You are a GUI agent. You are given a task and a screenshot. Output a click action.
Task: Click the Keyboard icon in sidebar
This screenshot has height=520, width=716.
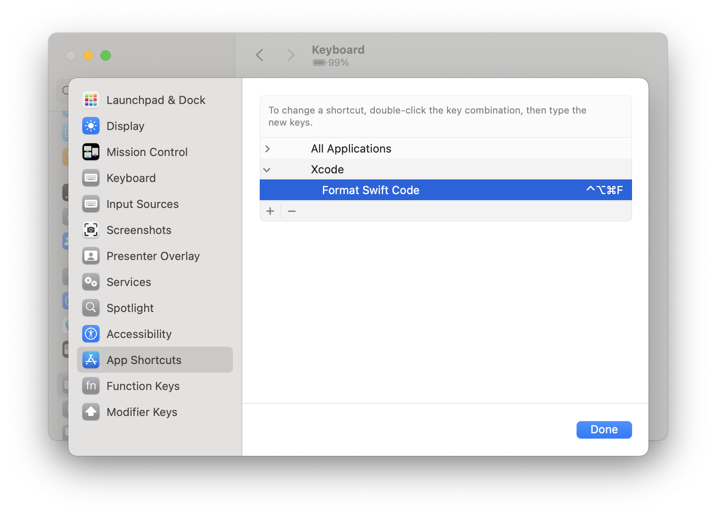91,178
